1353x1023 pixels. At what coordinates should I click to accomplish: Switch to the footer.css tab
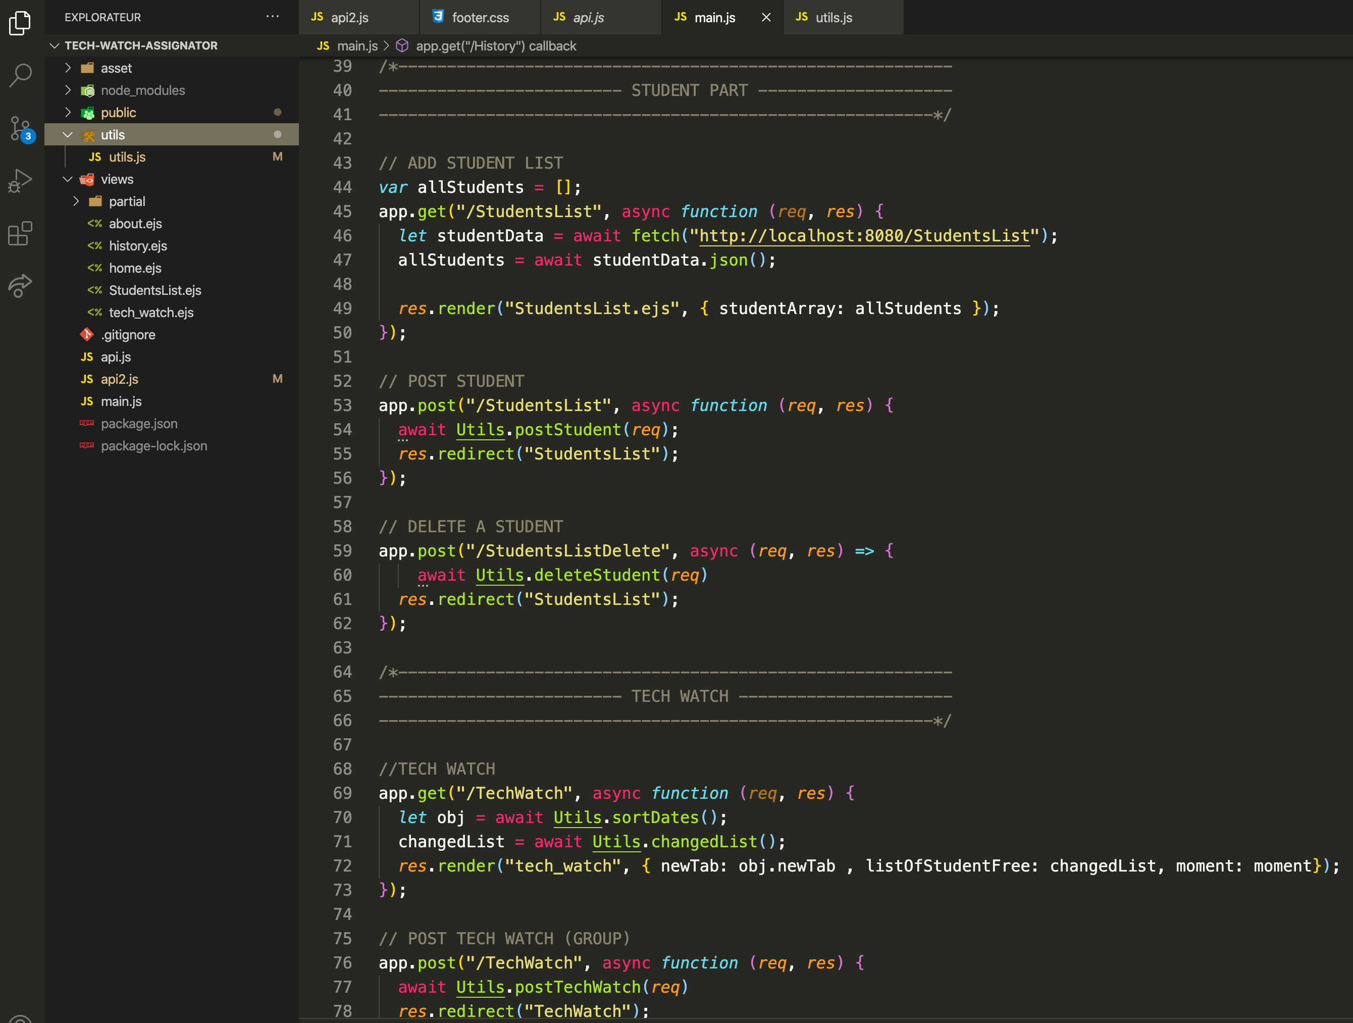[x=480, y=17]
